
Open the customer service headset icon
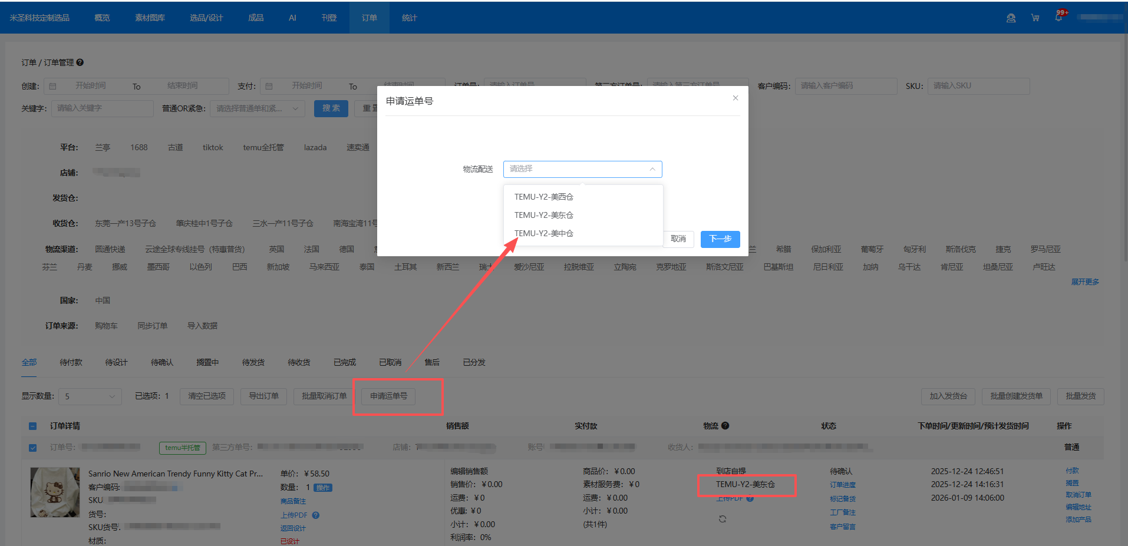1011,18
